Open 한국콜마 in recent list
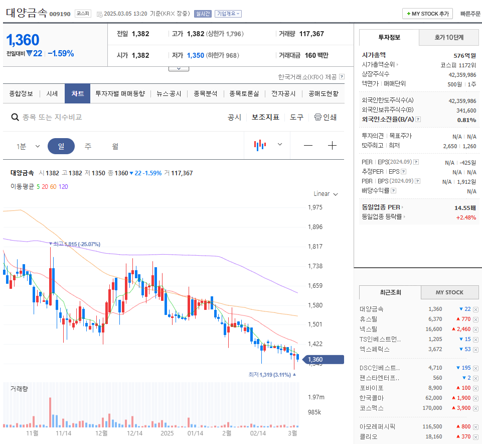The width and height of the screenshot is (482, 444). coord(372,398)
